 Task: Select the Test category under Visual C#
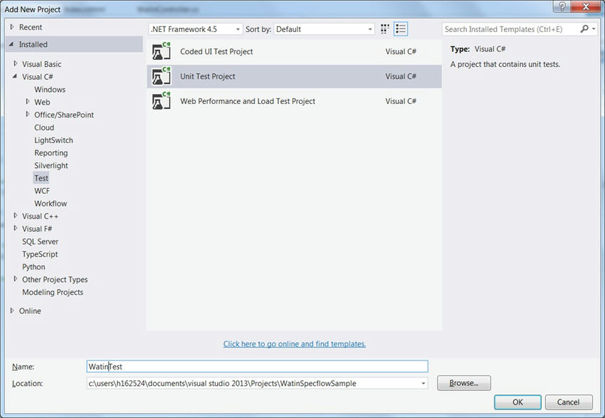pos(41,177)
